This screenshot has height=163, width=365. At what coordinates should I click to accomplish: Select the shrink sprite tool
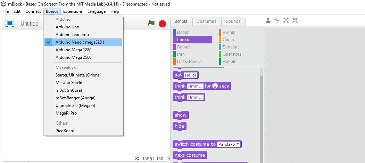[295, 20]
